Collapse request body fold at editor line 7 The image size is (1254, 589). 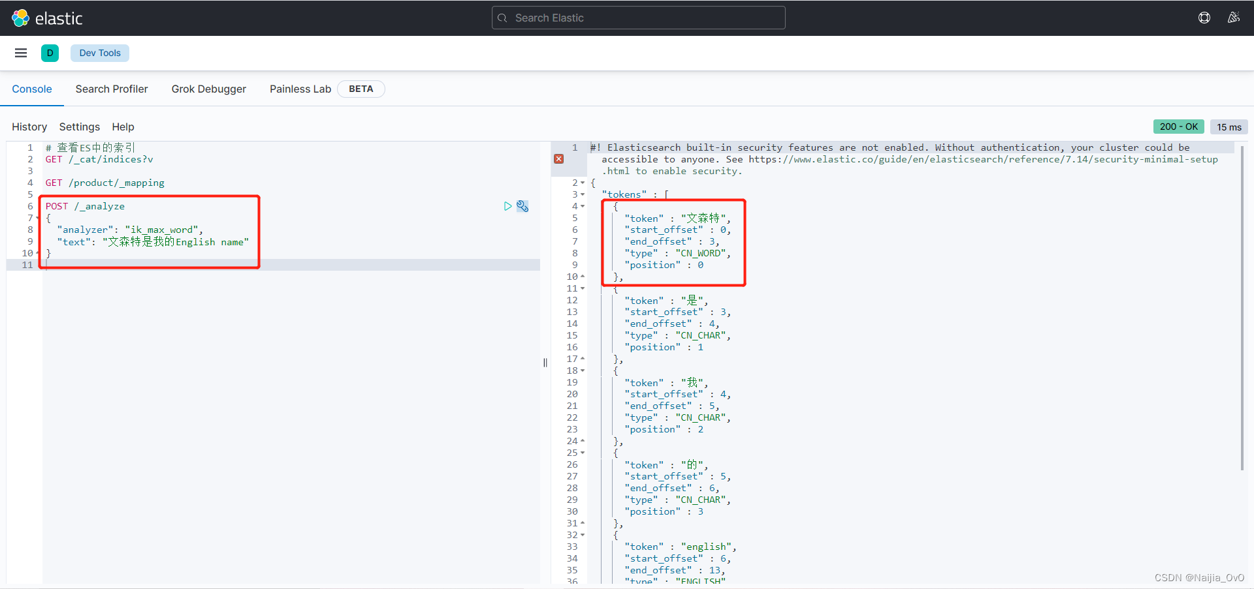coord(38,218)
